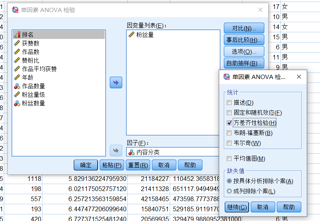Image resolution: width=320 pixels, height=221 pixels.
Task: Click the arrow to move variable to dependent list
Action: click(116, 82)
